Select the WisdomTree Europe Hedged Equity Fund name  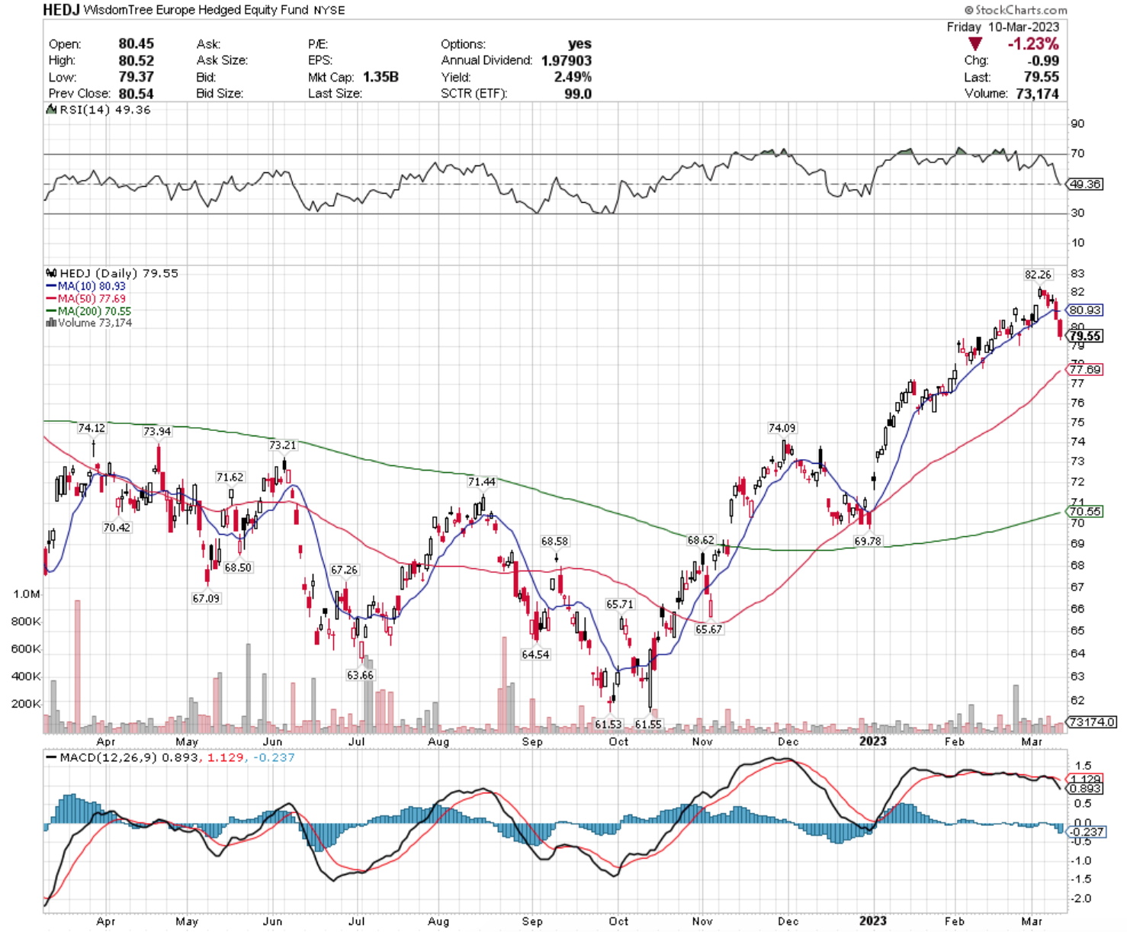click(x=195, y=10)
